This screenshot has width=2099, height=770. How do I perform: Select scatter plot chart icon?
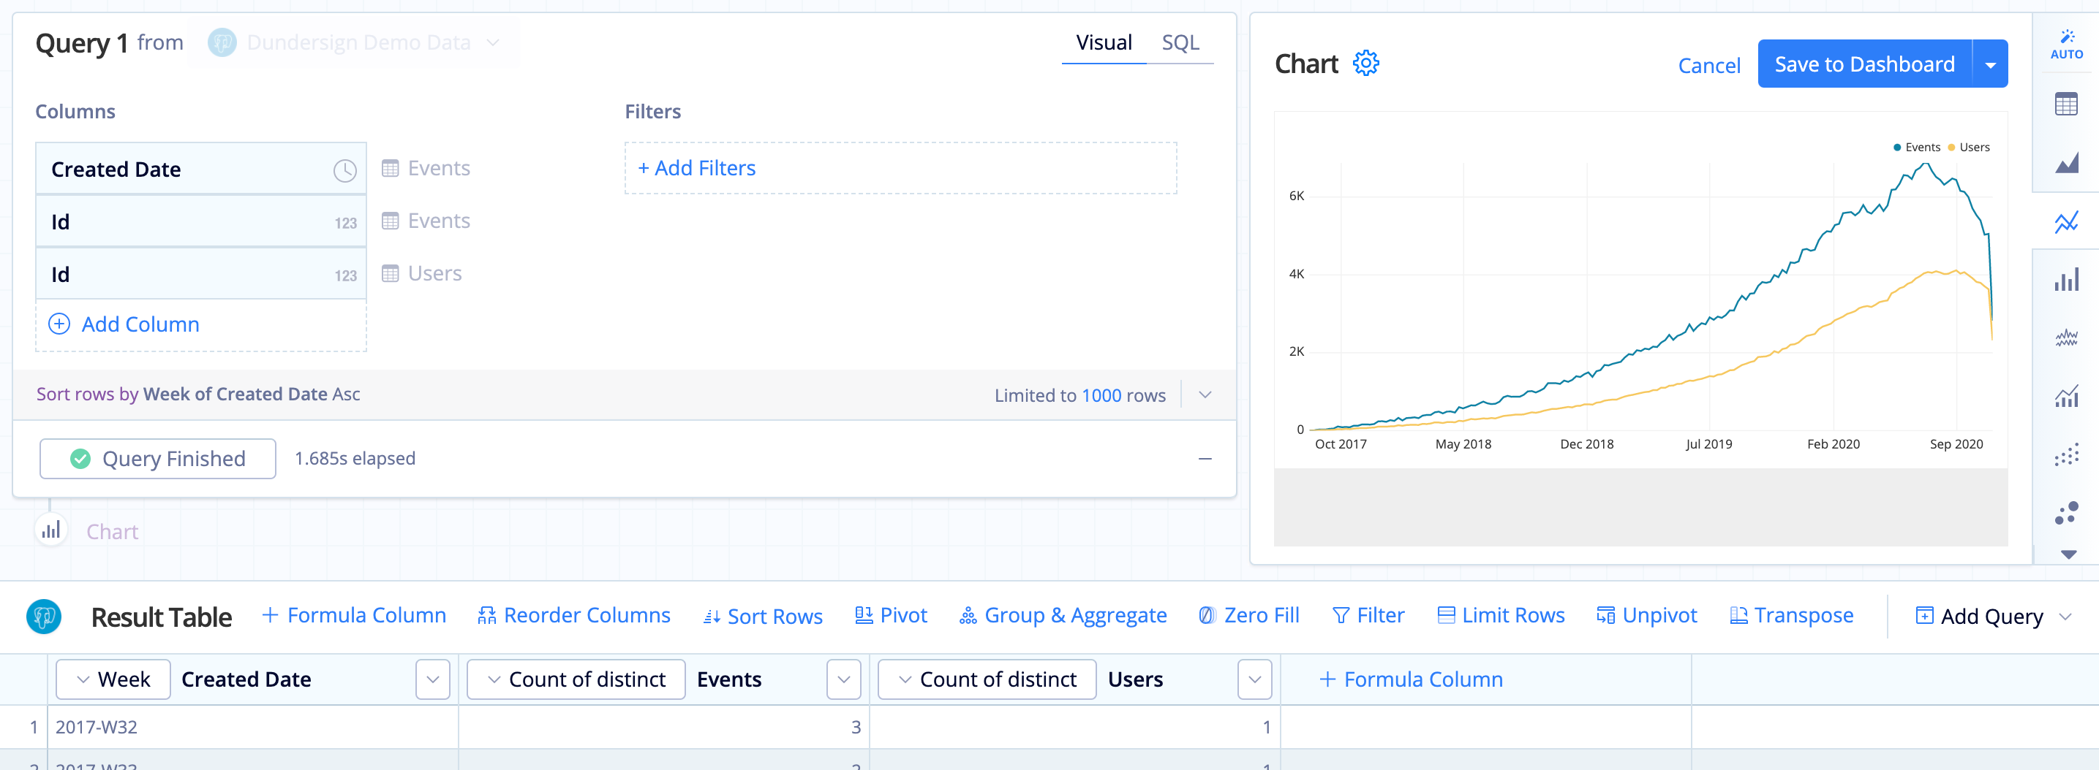coord(2066,454)
